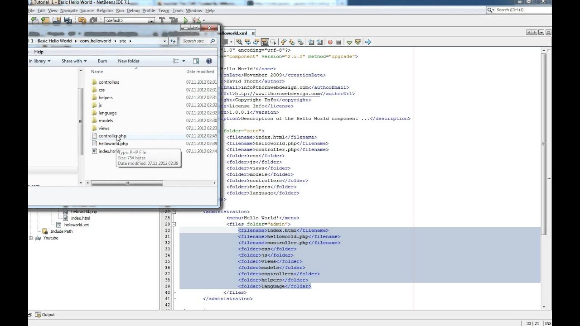Image resolution: width=580 pixels, height=326 pixels.
Task: Click the Debug Project icon
Action: click(196, 20)
